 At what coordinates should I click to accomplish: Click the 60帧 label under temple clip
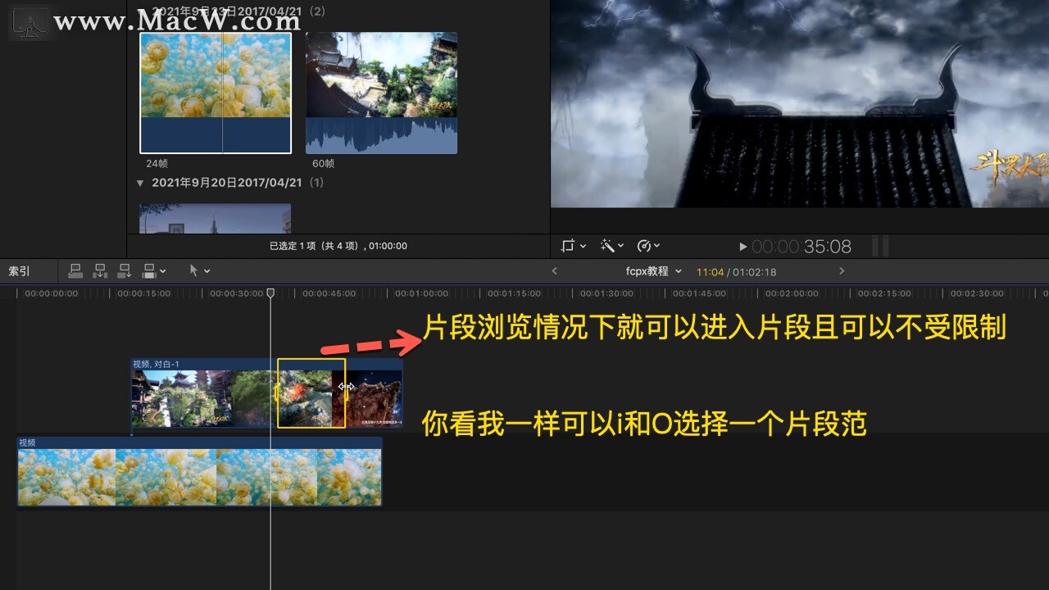coord(324,164)
